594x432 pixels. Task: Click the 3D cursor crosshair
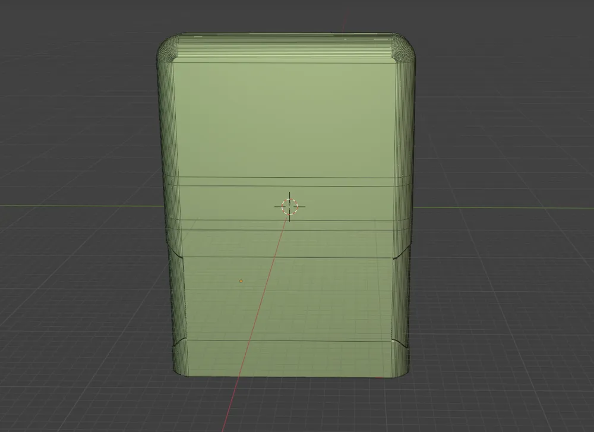[289, 206]
